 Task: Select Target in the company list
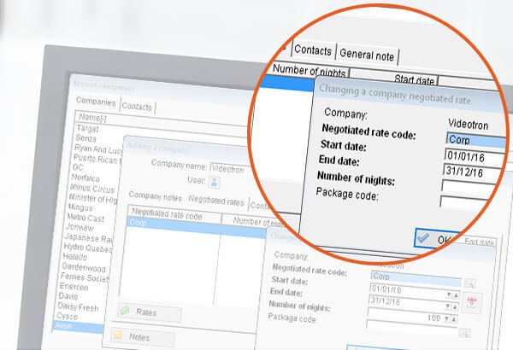87,128
